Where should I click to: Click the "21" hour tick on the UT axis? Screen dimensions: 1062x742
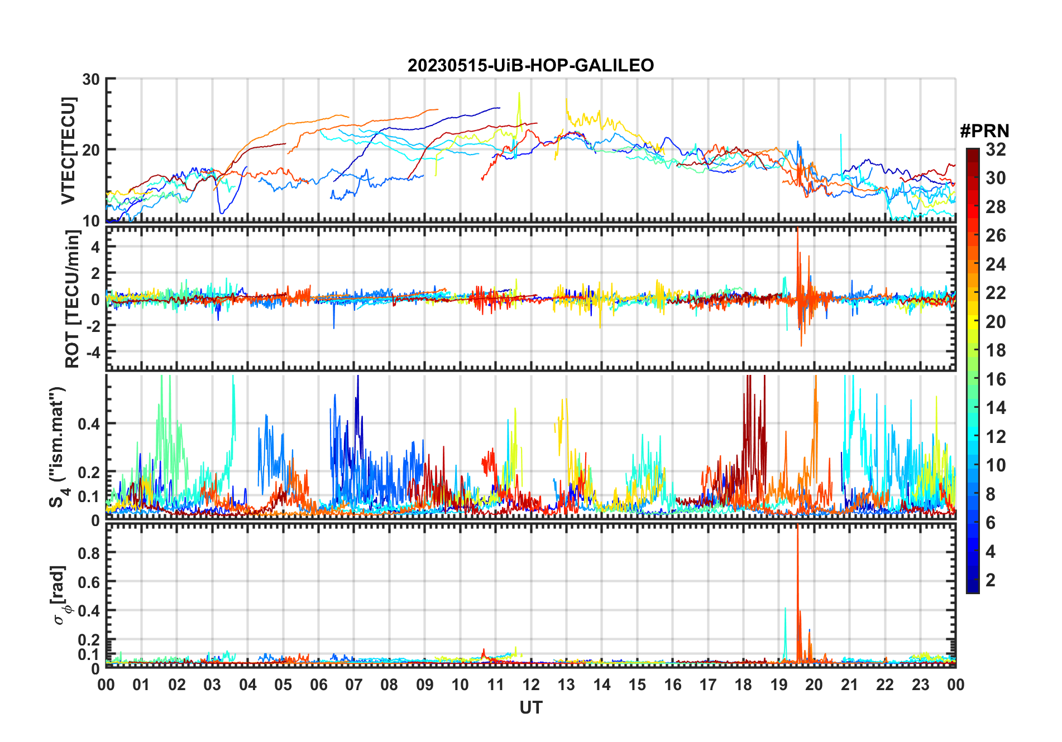point(849,685)
